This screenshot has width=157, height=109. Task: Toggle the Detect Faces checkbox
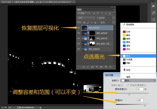click(x=109, y=85)
